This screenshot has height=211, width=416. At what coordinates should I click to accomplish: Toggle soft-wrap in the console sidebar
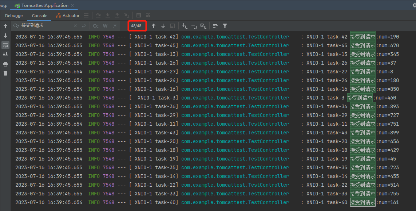pos(5,45)
